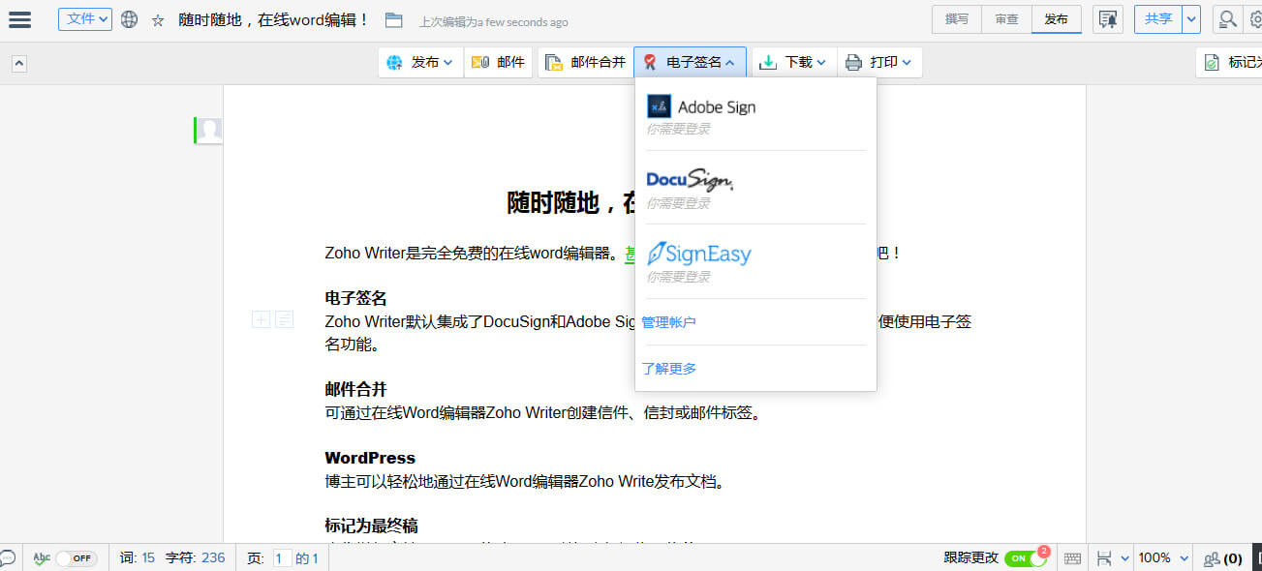Expand the zoom level 100% dropdown
The image size is (1262, 571).
point(1161,558)
